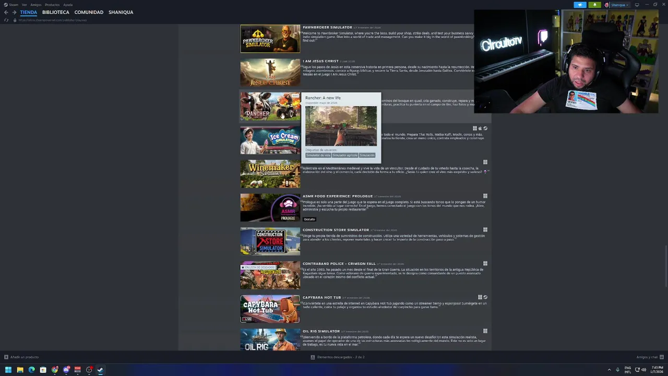Click Windows icon on Oil Rig row
This screenshot has width=668, height=376.
(485, 331)
